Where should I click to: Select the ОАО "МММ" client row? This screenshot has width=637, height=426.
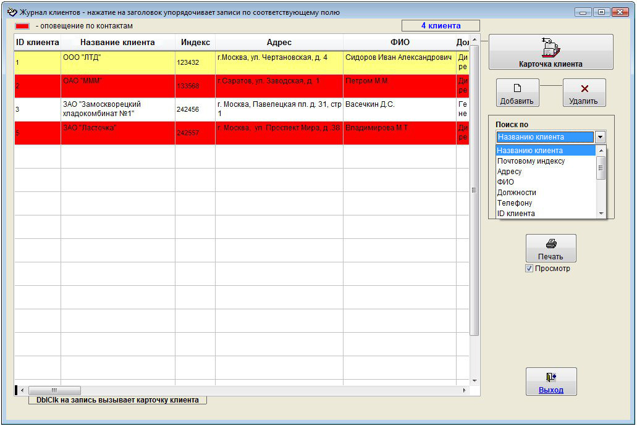coord(117,86)
